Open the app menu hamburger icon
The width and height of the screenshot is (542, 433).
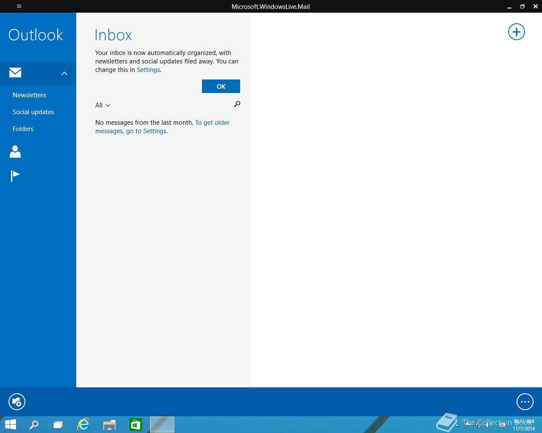(19, 6)
